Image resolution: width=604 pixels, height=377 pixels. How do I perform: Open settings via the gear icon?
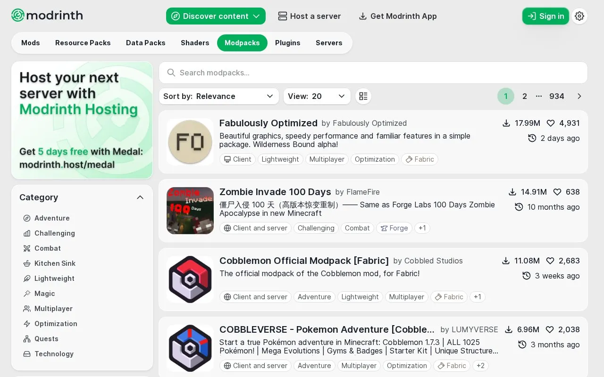click(x=579, y=16)
